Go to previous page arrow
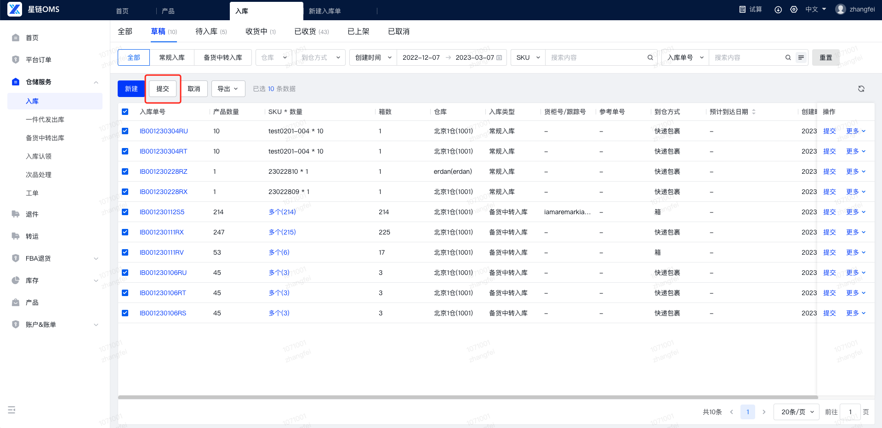 click(732, 412)
